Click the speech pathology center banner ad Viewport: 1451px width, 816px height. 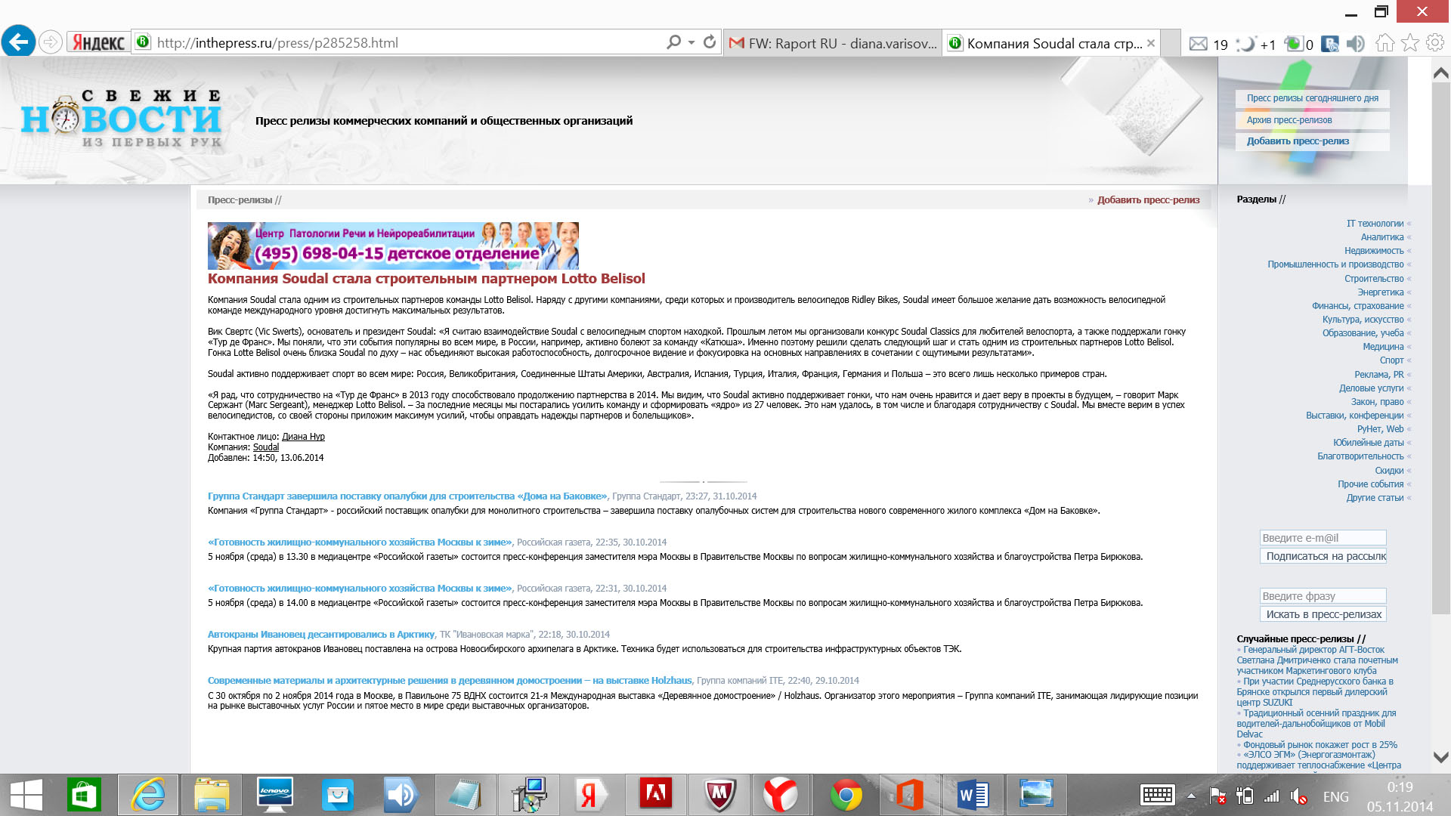coord(393,246)
